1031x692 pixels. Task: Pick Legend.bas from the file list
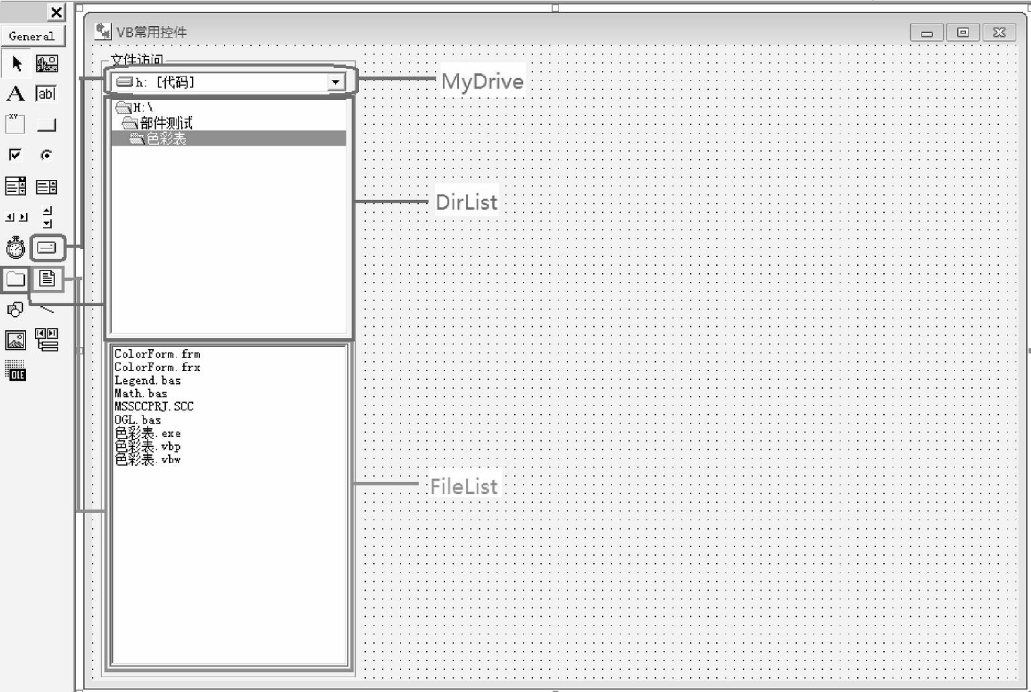(x=148, y=381)
